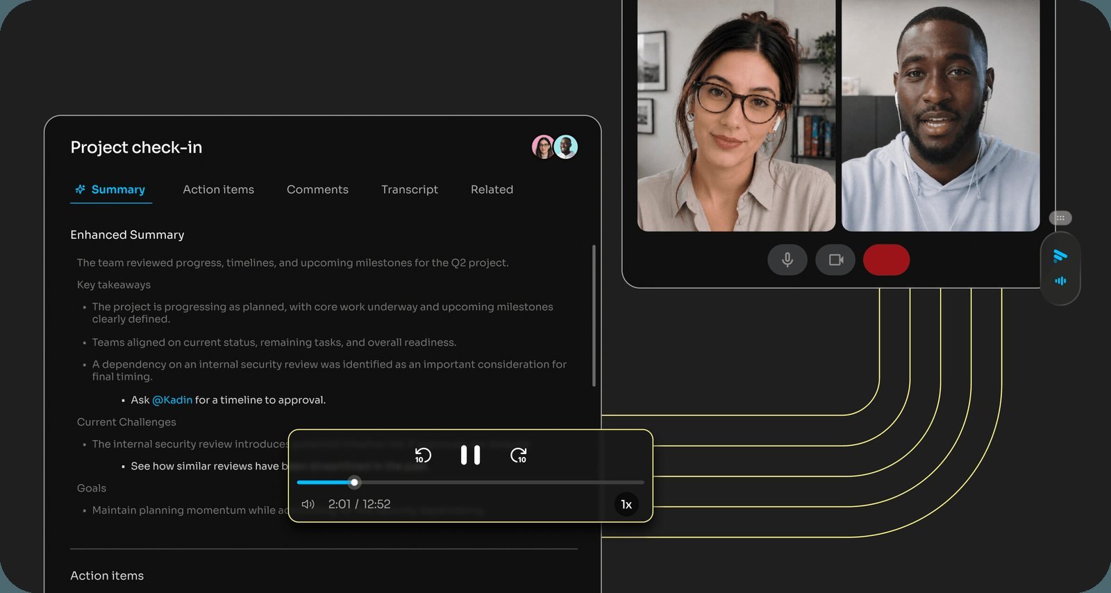Click the 'Goals' subheading
The image size is (1111, 593).
pos(92,488)
